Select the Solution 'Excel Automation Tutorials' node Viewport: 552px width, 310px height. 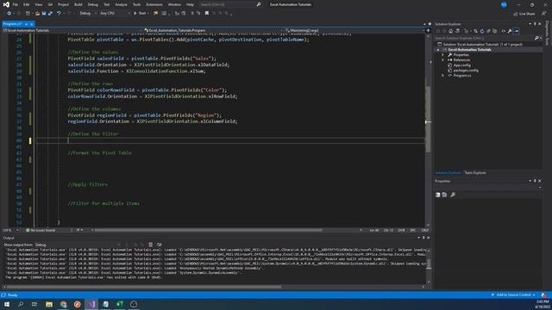[x=483, y=44]
